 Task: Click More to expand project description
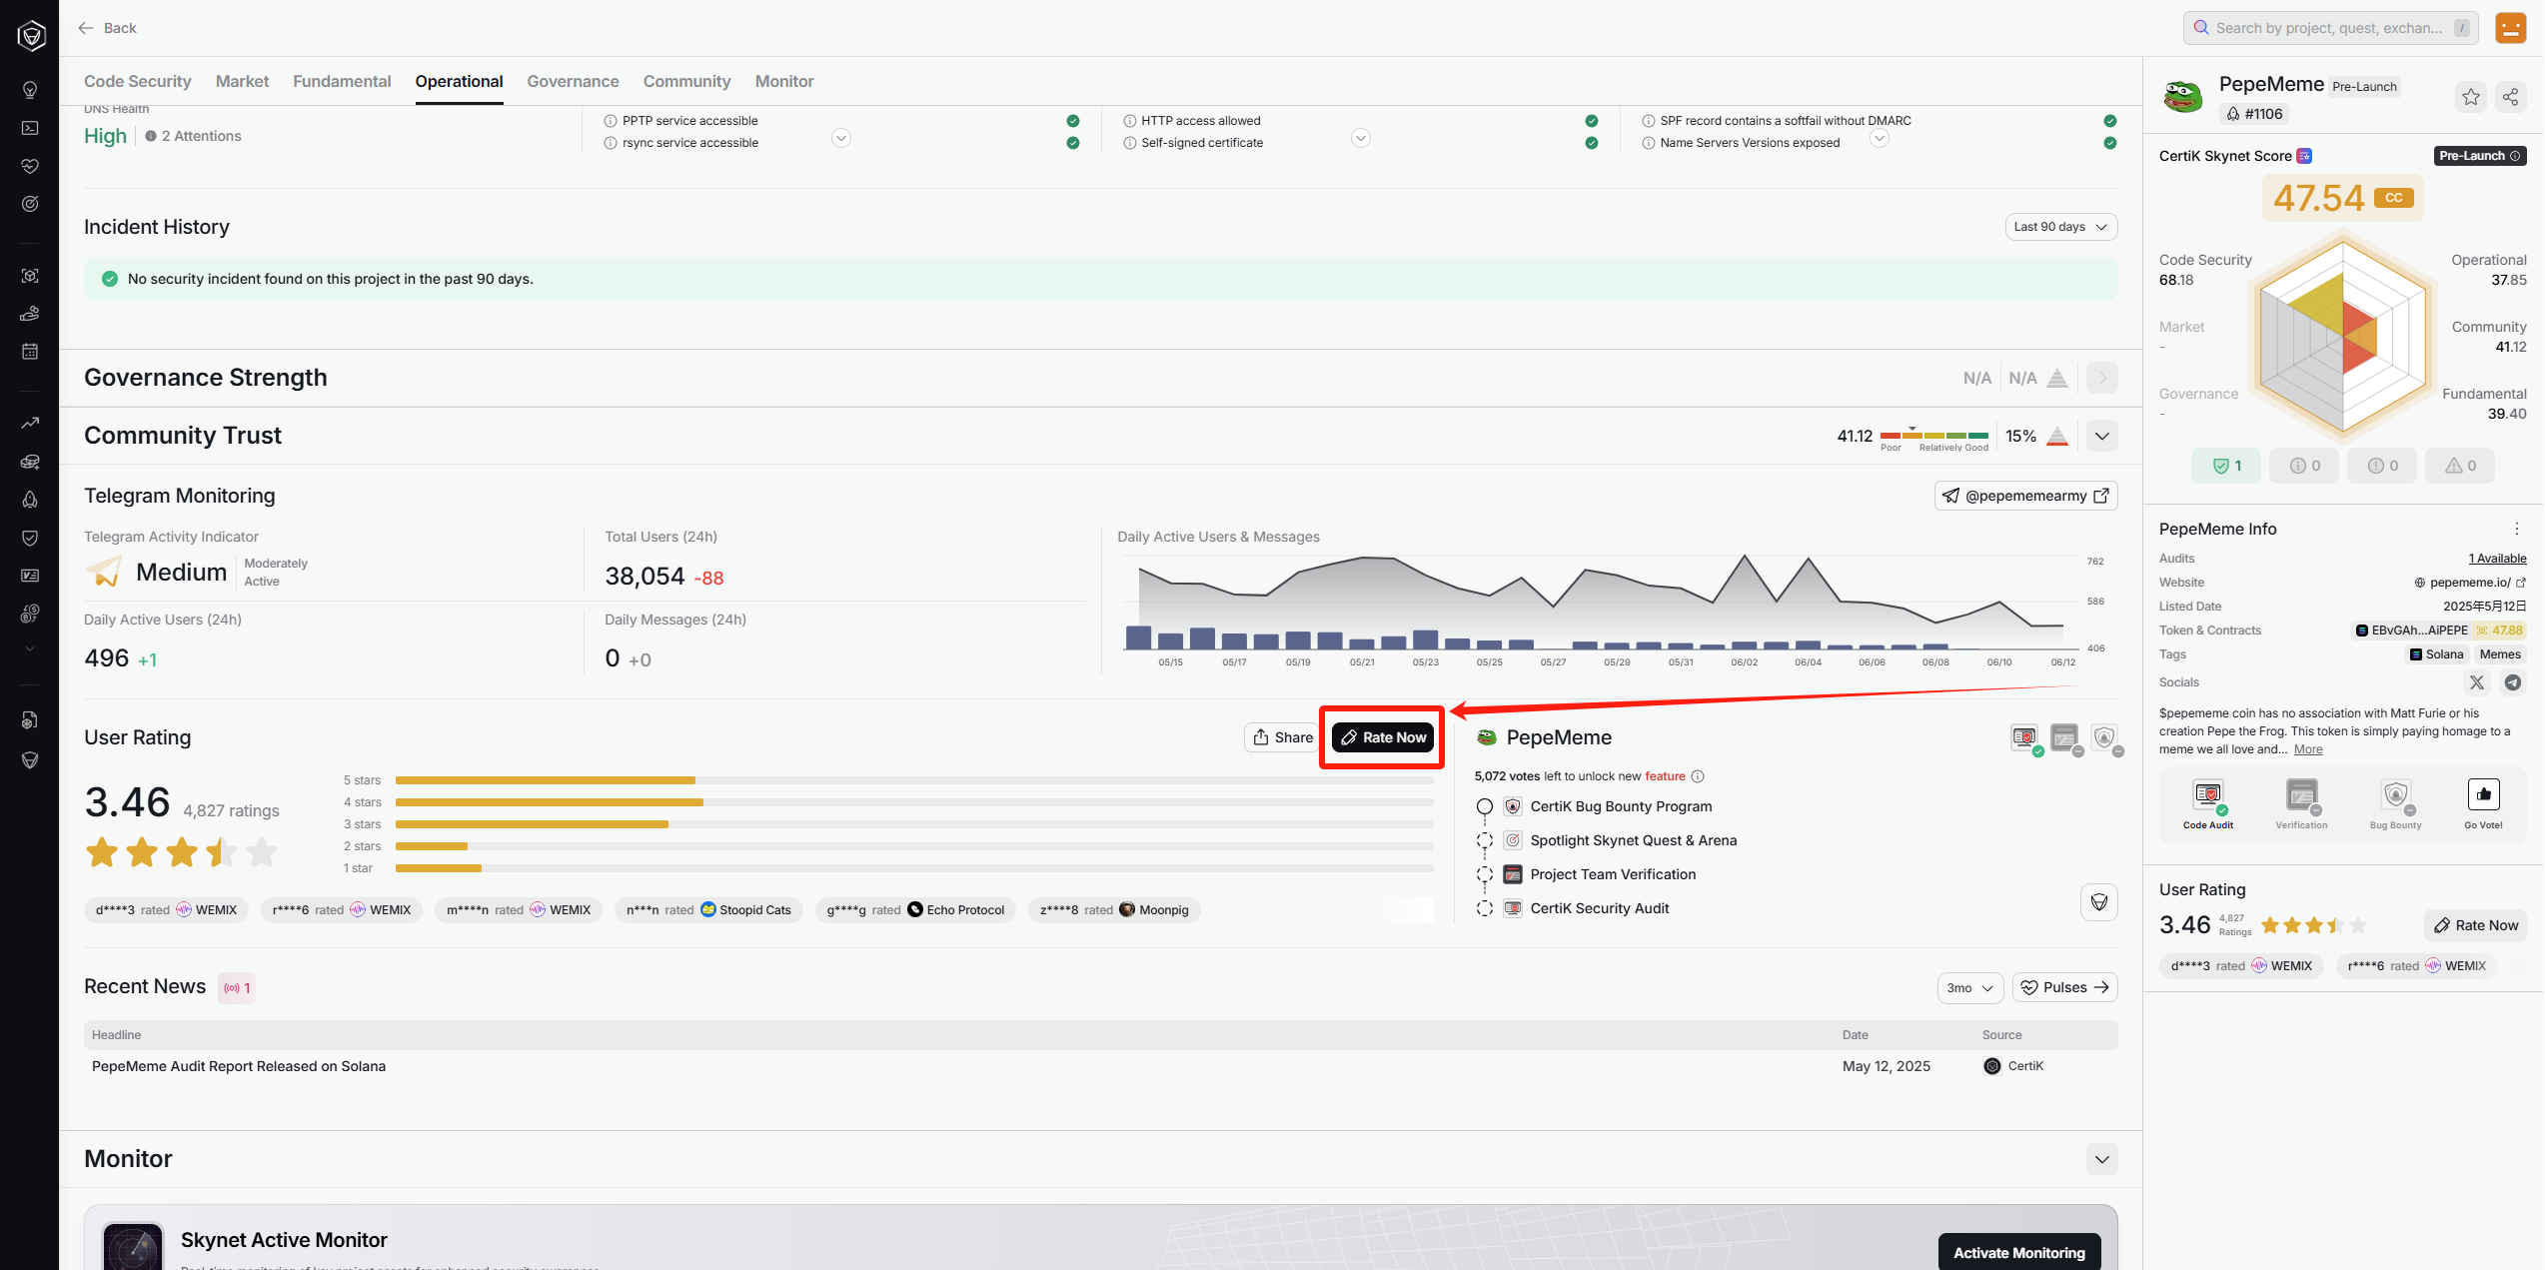coord(2307,749)
